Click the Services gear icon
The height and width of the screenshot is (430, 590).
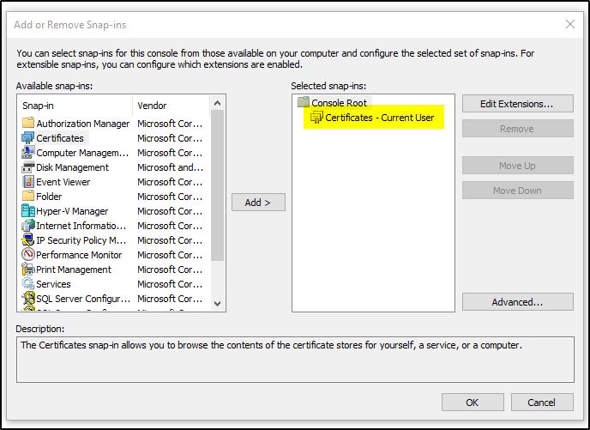pos(28,283)
